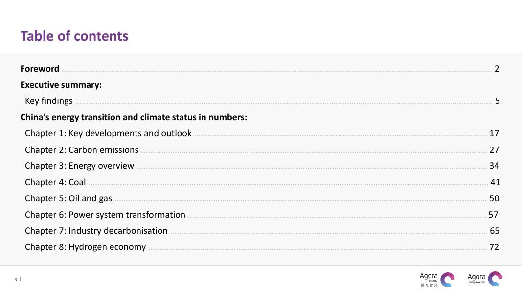The image size is (522, 294).
Task: Open Chapter 1: Key developments and outlook
Action: point(108,133)
